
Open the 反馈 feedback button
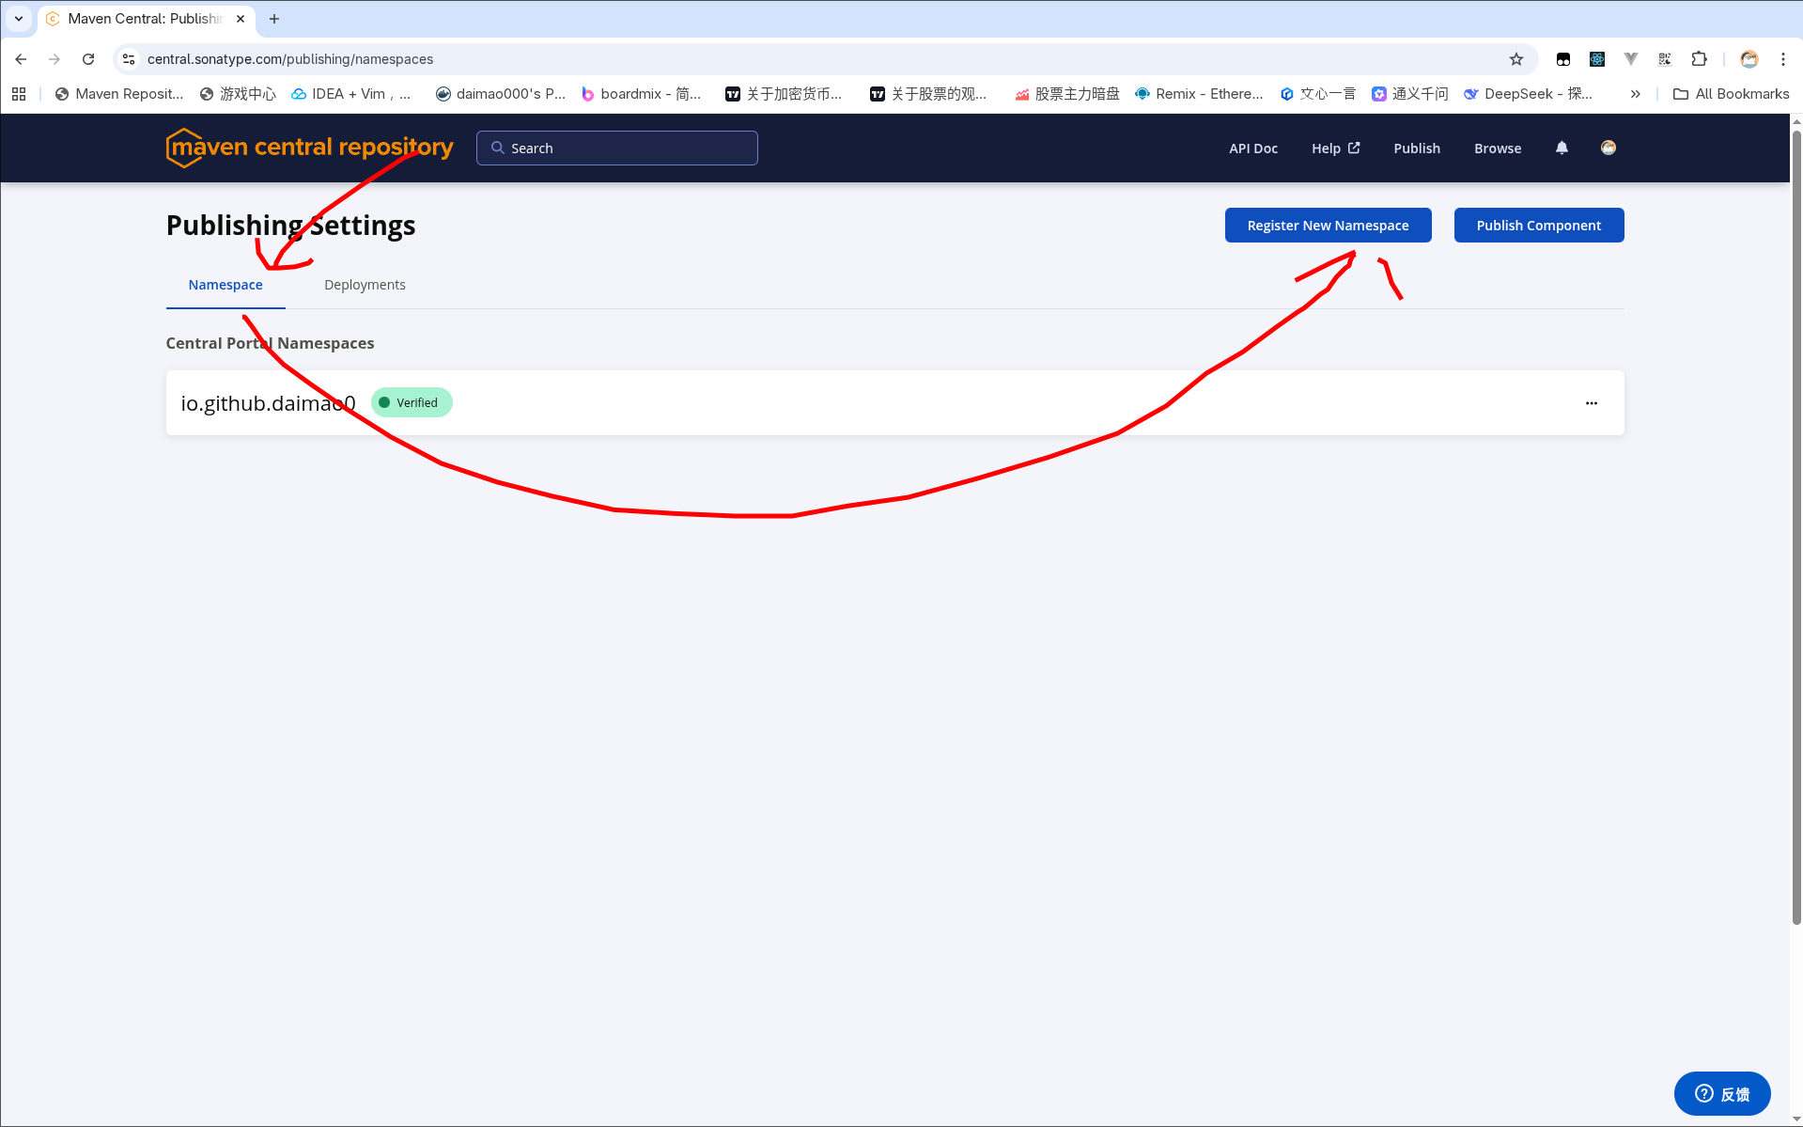click(1722, 1094)
